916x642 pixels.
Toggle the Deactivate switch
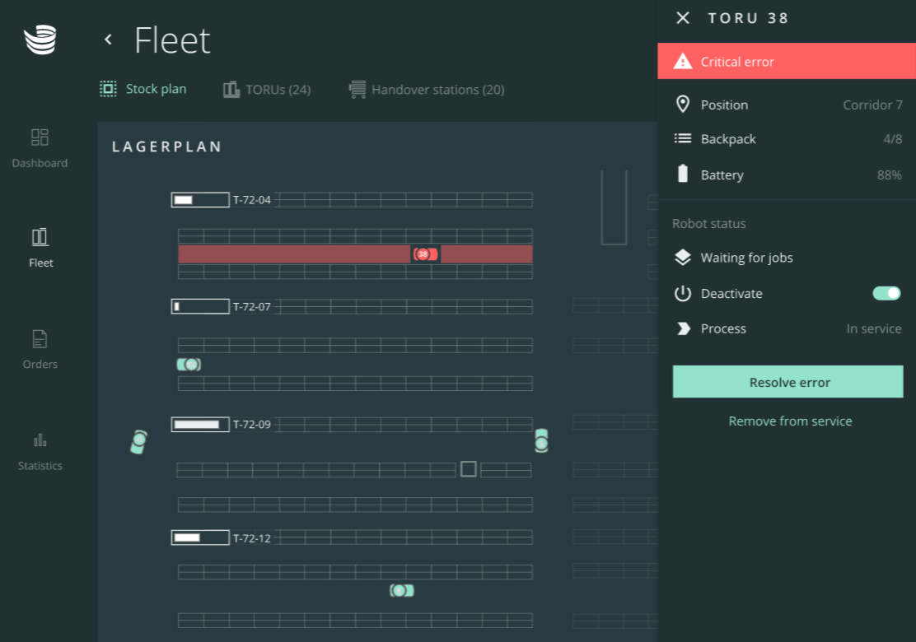886,293
